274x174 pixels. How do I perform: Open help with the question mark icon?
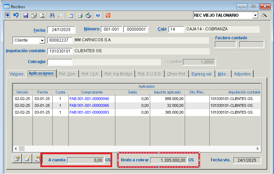pyautogui.click(x=98, y=15)
